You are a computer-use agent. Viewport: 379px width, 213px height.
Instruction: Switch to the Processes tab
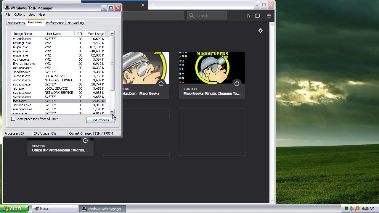pyautogui.click(x=35, y=22)
